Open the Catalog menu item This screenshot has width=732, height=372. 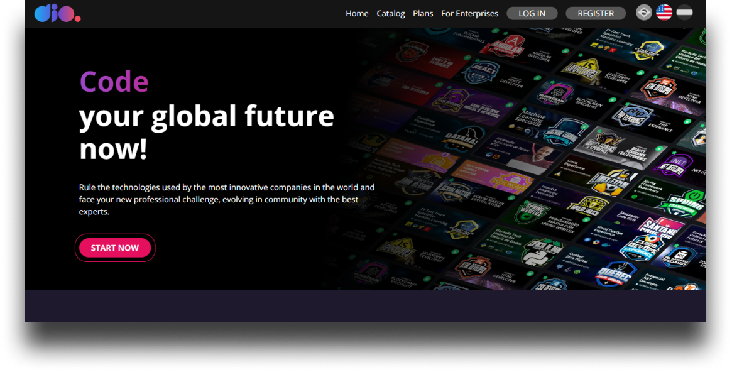click(x=391, y=14)
